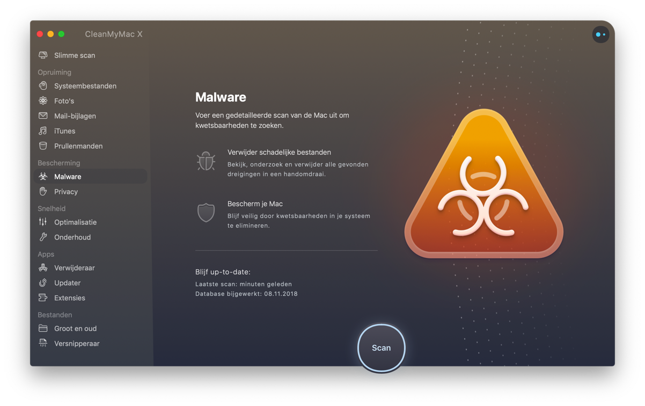Viewport: 645px width, 406px height.
Task: Open Groot en oud files module
Action: [x=75, y=329]
